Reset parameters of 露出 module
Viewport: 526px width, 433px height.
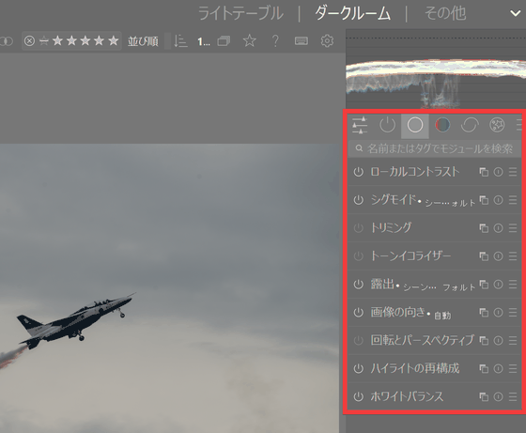click(x=498, y=285)
